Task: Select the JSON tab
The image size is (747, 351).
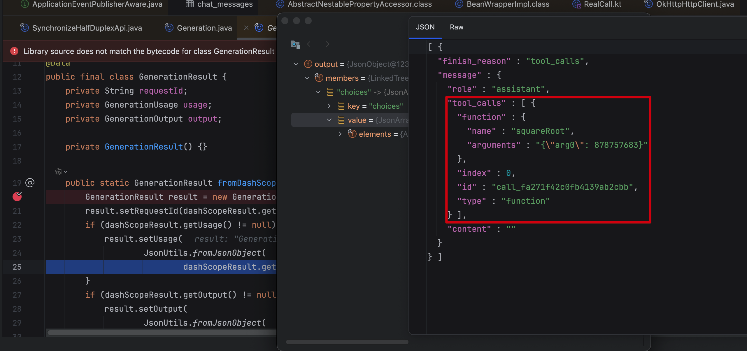Action: (425, 27)
